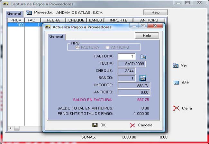Viewport: 209px width, 144px height.
Task: Click the floppy disk OK save icon
Action: pos(95,125)
